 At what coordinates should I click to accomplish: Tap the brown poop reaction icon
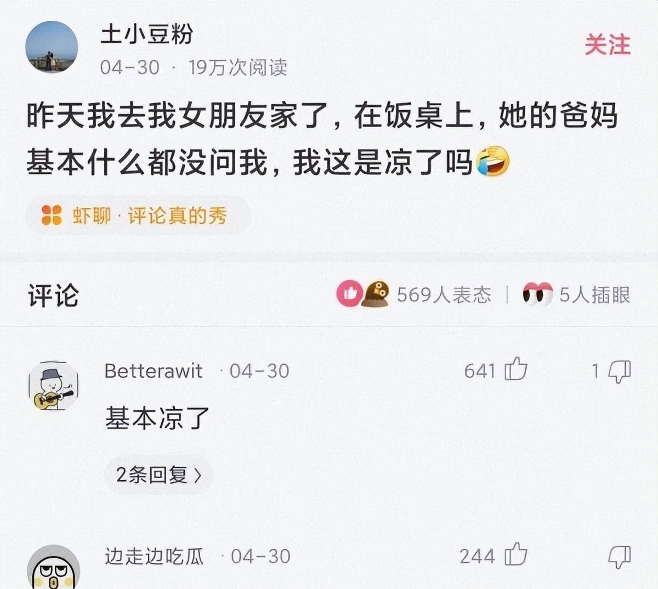click(x=376, y=293)
